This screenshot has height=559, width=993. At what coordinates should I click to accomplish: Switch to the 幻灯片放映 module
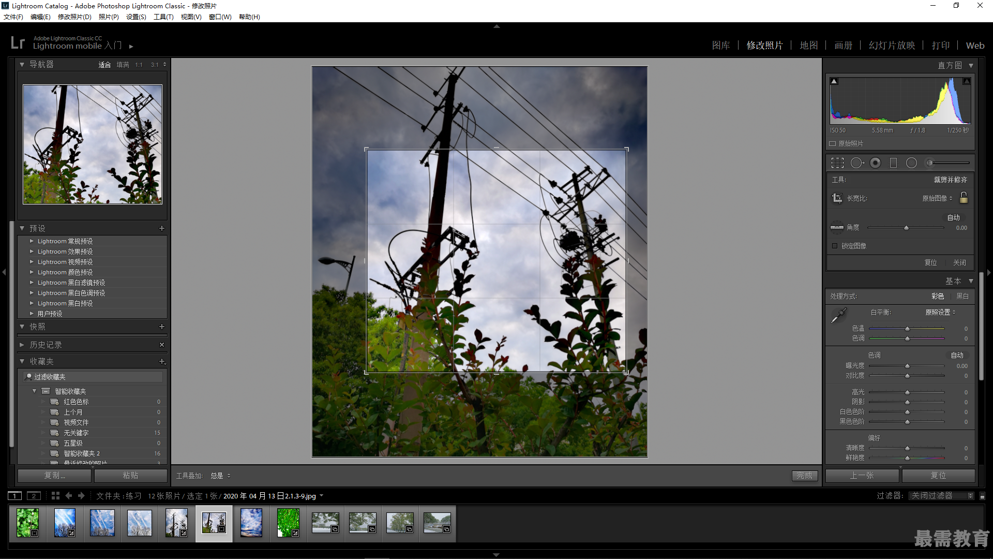(x=892, y=46)
